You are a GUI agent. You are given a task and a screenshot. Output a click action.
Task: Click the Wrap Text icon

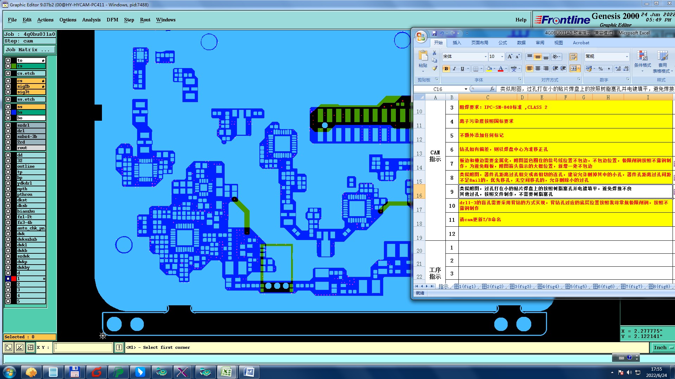573,57
